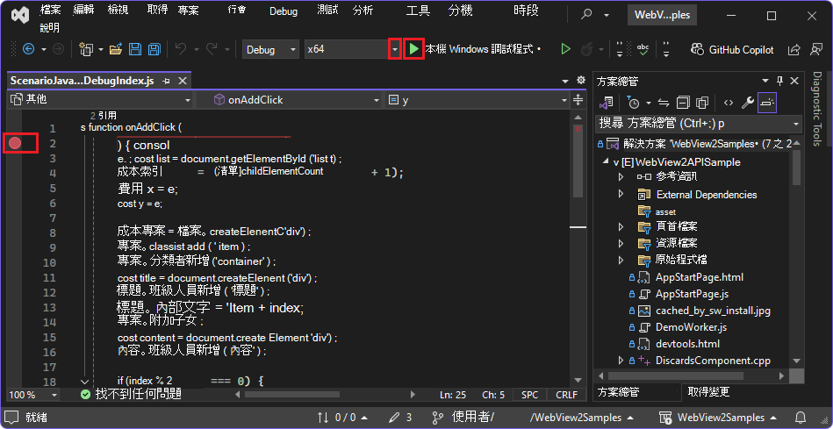Open the 工具 menu
The image size is (833, 429).
pos(418,11)
